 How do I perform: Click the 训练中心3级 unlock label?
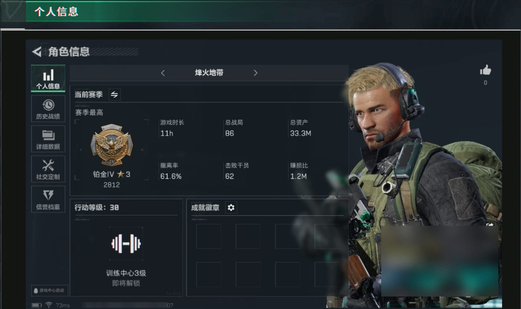(x=126, y=273)
